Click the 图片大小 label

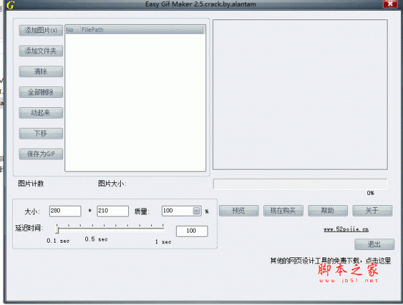pyautogui.click(x=112, y=184)
